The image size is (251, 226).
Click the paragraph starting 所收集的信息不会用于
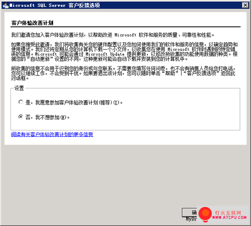[123, 73]
